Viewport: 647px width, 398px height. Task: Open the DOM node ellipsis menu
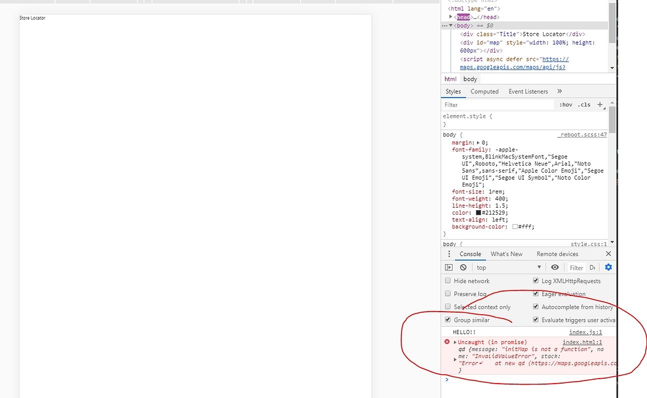(444, 26)
